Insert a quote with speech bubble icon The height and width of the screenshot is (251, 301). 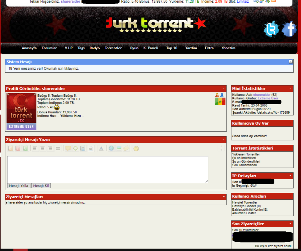tap(68, 148)
